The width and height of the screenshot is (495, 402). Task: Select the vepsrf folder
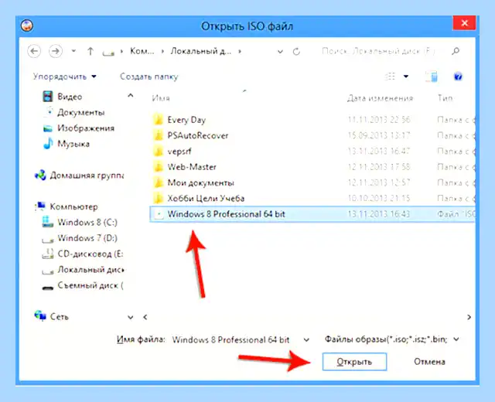(179, 152)
